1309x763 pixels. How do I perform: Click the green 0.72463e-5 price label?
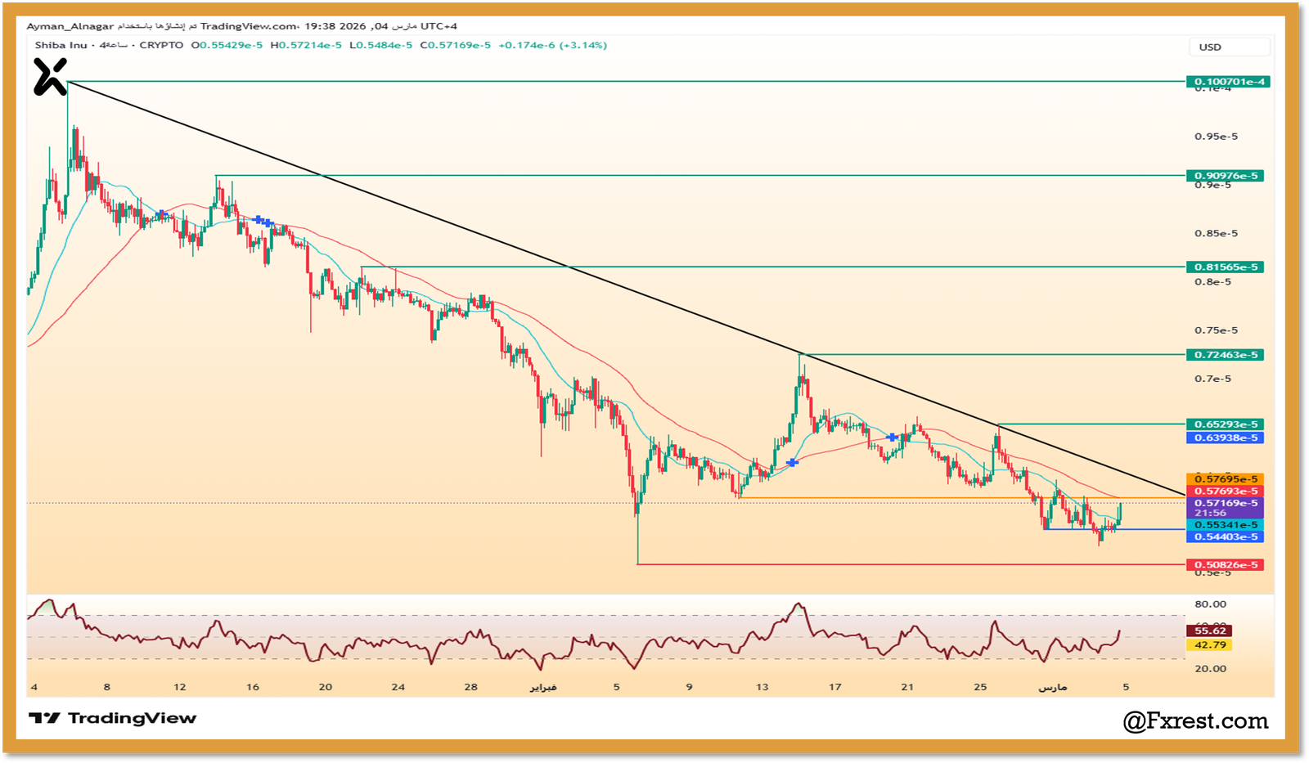(1225, 355)
